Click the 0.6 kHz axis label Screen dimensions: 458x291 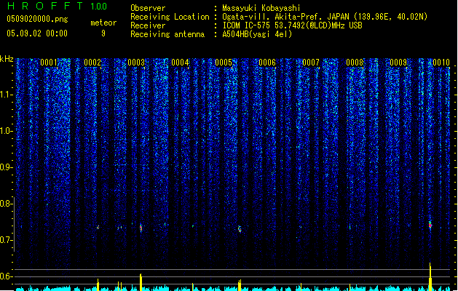[x=6, y=276]
